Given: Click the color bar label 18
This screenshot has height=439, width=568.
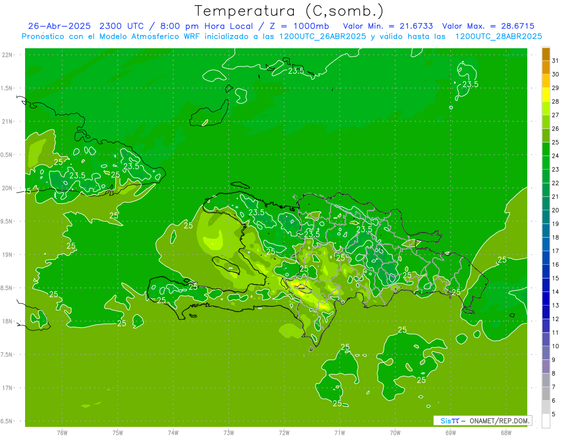Looking at the screenshot, I should click(x=555, y=237).
